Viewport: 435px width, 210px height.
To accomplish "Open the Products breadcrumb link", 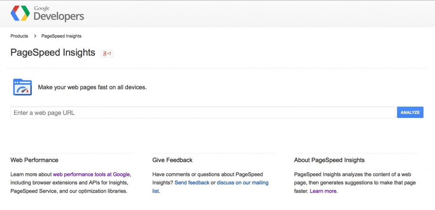I will click(x=19, y=36).
